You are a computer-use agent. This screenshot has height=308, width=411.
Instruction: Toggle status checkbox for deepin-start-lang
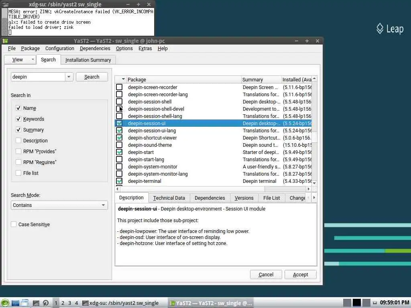(x=119, y=159)
